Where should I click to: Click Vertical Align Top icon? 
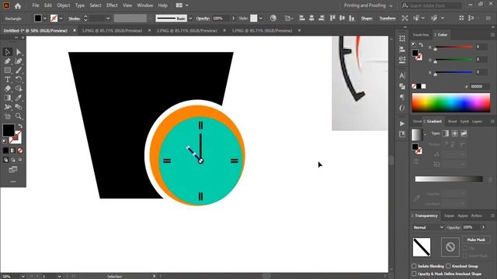click(332, 18)
